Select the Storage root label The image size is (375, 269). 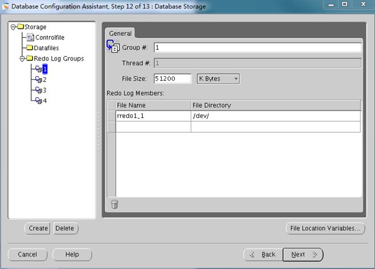pyautogui.click(x=35, y=27)
